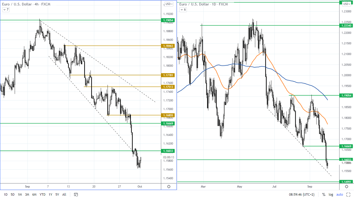Select the YTD time range
Image resolution: width=354 pixels, height=199 pixels.
(43, 194)
